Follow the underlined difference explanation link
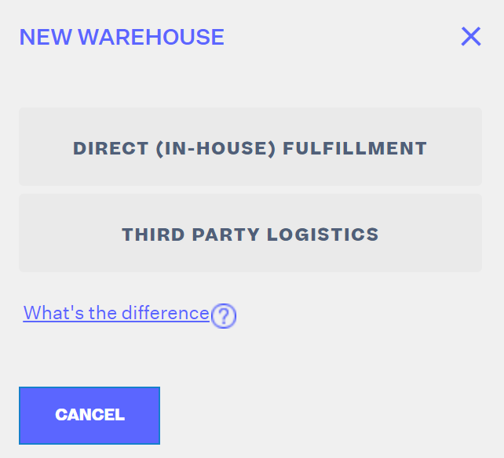Viewport: 504px width, 458px height. (116, 312)
